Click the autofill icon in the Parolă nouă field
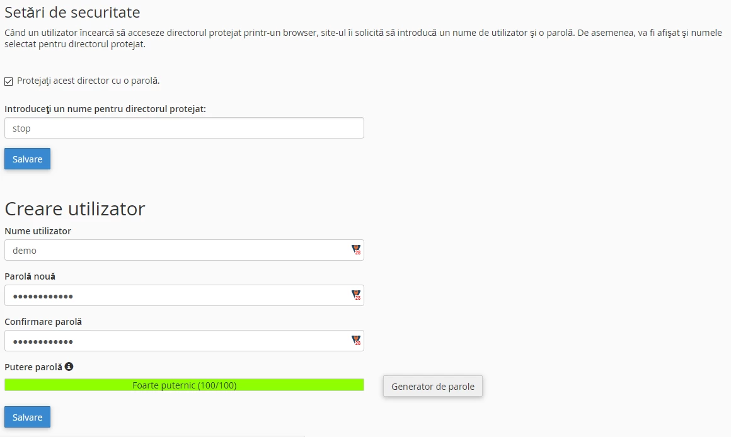 tap(356, 295)
